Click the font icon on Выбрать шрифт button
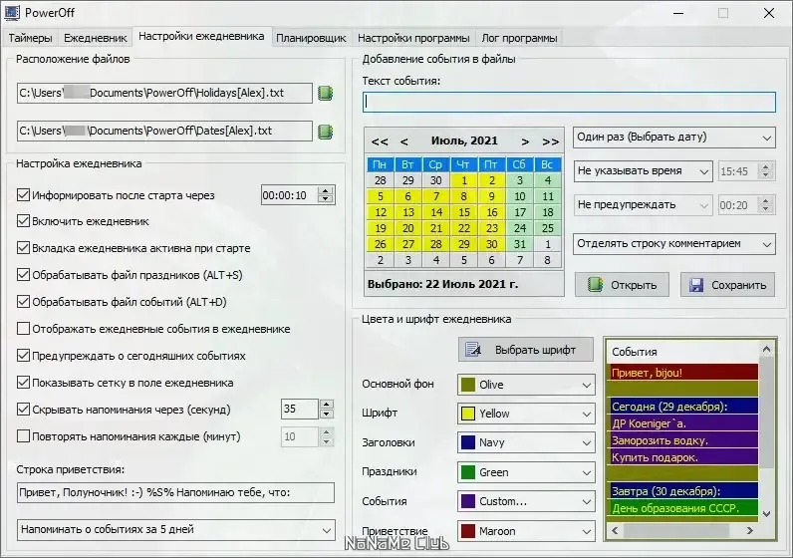The image size is (793, 558). tap(473, 350)
